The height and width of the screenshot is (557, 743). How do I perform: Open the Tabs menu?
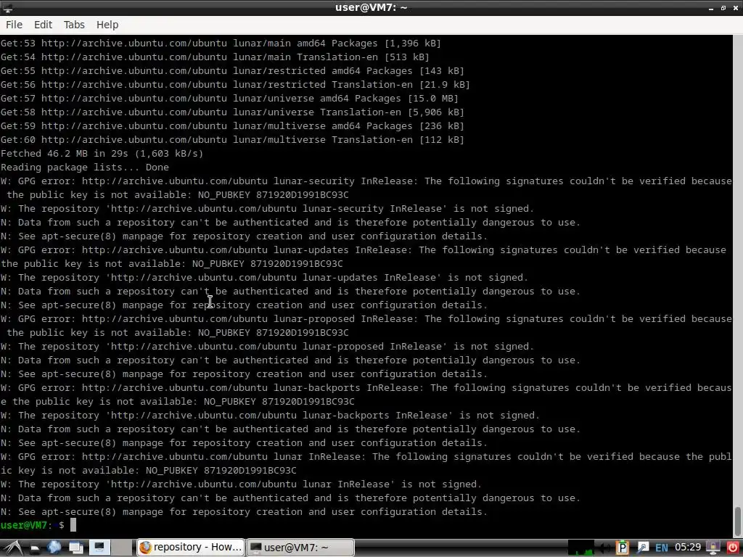[x=74, y=25]
